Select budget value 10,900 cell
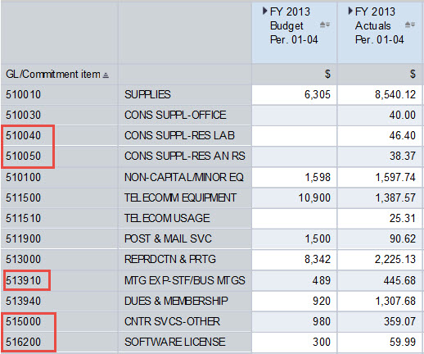The width and height of the screenshot is (424, 354). tap(295, 197)
